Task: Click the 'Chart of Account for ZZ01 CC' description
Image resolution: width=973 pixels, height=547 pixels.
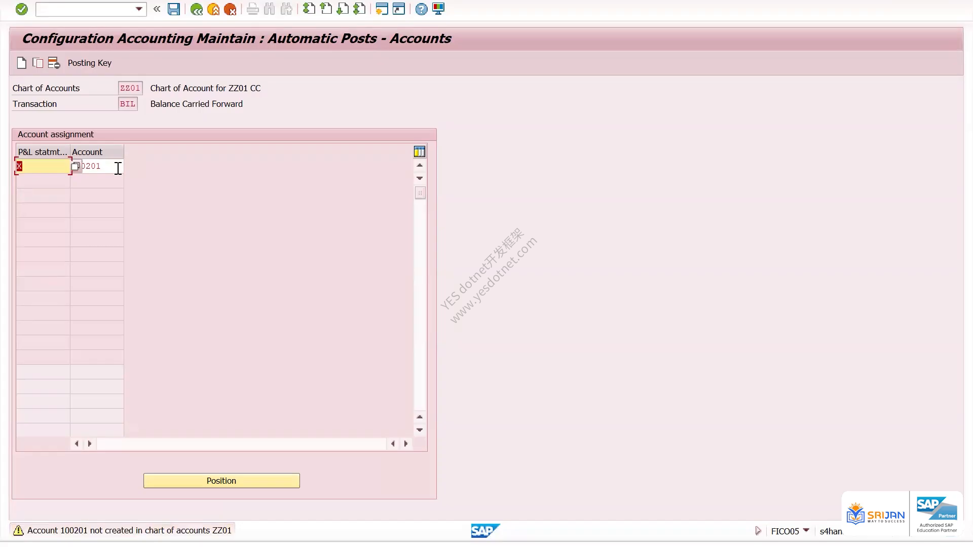Action: point(206,88)
